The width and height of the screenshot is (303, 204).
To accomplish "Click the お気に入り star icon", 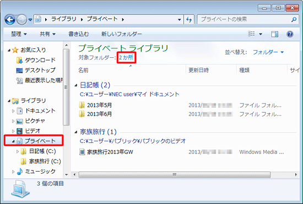I will (x=15, y=50).
